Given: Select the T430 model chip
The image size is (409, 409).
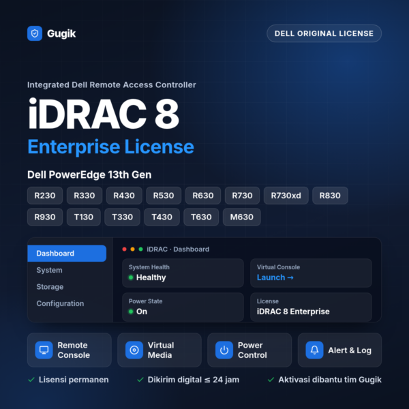Looking at the screenshot, I should [x=162, y=217].
